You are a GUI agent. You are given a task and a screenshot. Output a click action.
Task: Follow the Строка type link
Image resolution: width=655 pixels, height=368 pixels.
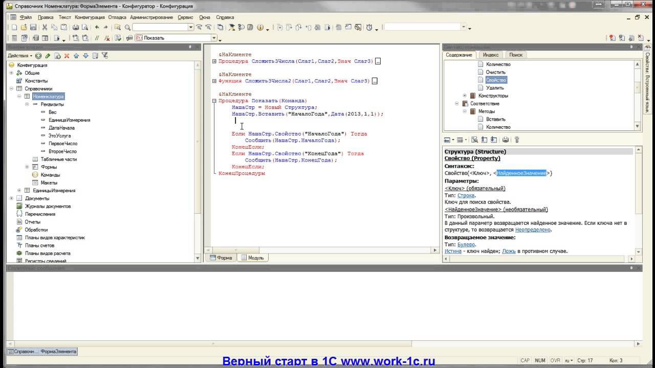pos(466,195)
